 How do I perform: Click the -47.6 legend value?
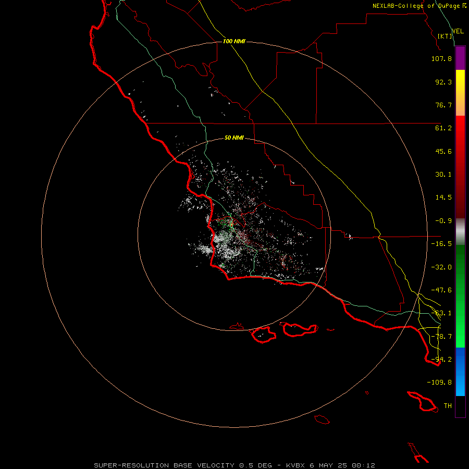[441, 290]
